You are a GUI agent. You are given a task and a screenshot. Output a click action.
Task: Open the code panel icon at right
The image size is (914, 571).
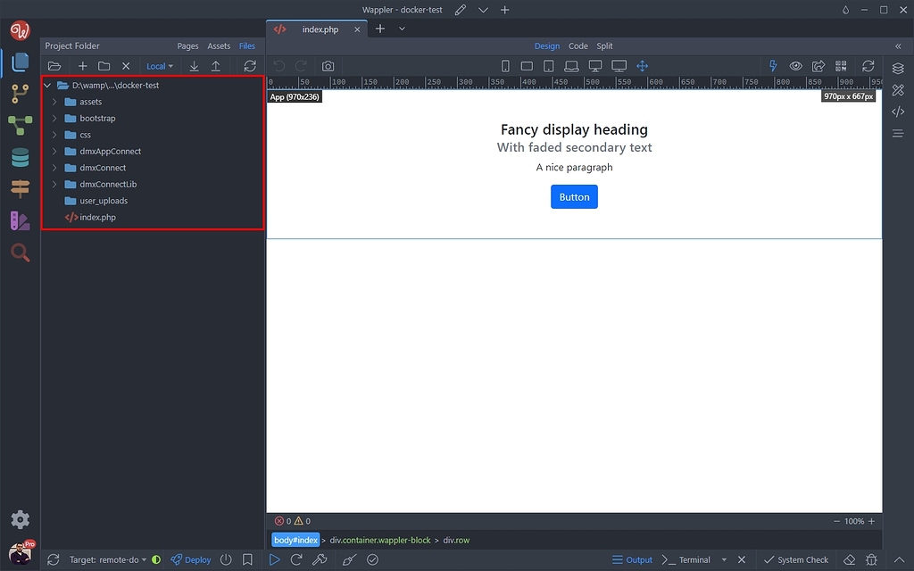(898, 112)
